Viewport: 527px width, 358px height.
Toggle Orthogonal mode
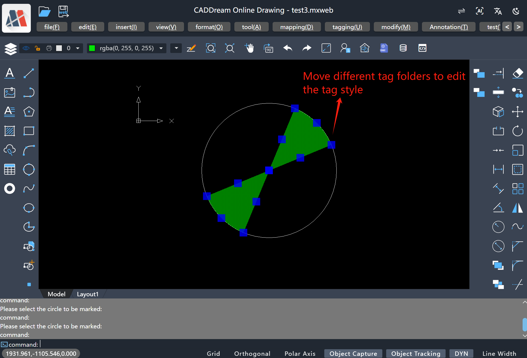point(252,354)
